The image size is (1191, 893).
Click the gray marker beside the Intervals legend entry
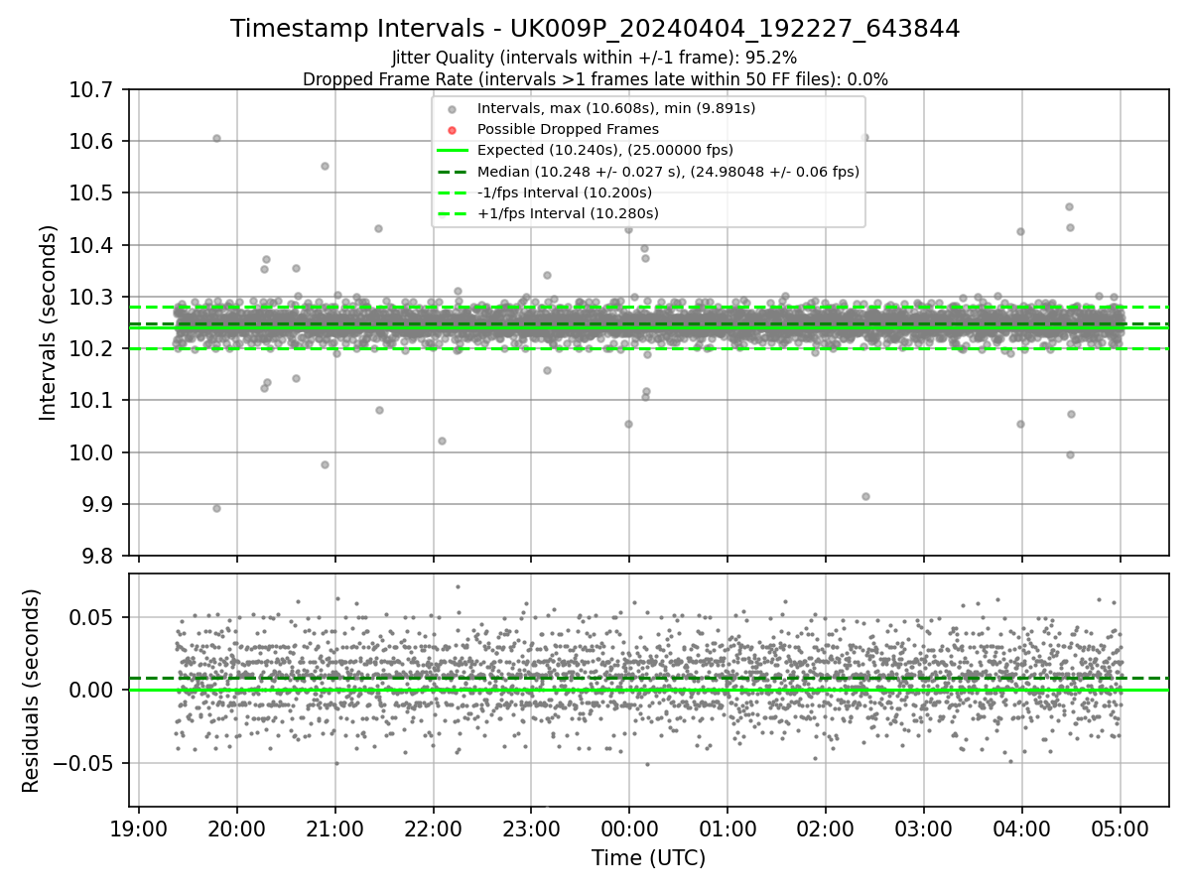pyautogui.click(x=452, y=109)
